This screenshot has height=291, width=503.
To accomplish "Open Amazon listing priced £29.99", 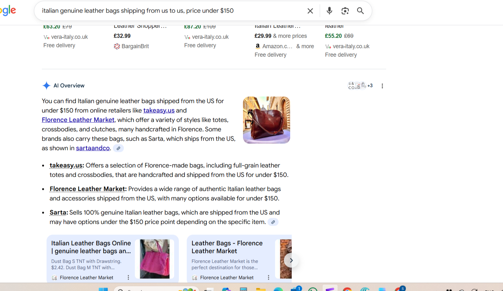I will (x=263, y=36).
